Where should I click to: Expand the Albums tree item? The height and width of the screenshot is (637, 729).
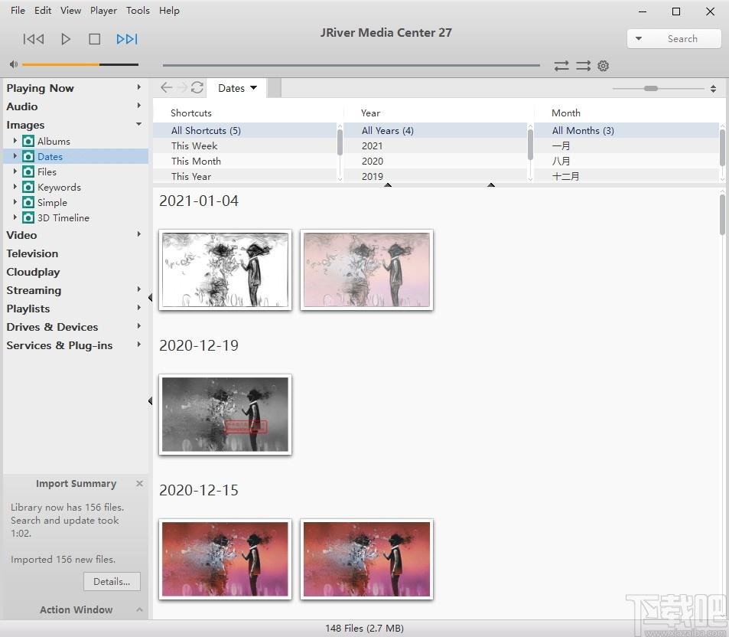15,141
